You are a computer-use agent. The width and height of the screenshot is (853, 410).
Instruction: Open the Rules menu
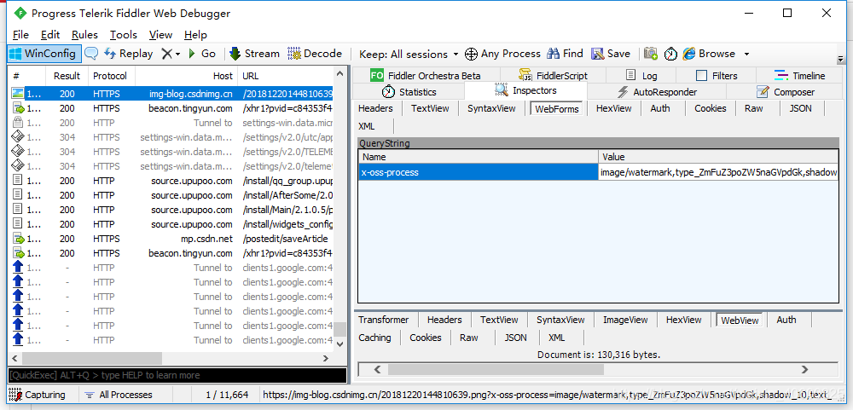click(x=84, y=35)
